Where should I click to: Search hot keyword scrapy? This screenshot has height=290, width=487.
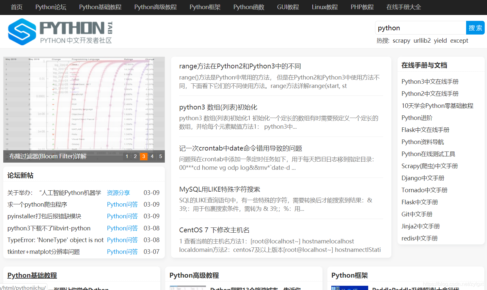click(401, 40)
